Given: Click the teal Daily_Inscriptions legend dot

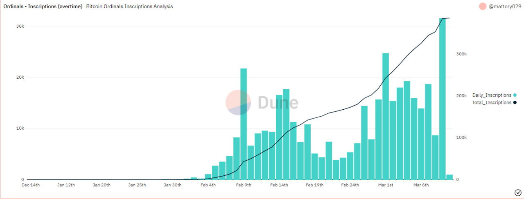Looking at the screenshot, I should (x=515, y=95).
